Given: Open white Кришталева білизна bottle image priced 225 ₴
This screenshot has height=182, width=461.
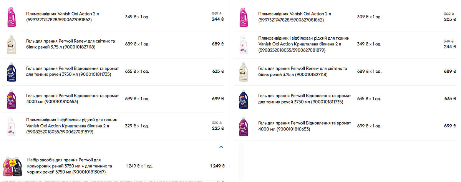Looking at the screenshot, I should tap(11, 126).
